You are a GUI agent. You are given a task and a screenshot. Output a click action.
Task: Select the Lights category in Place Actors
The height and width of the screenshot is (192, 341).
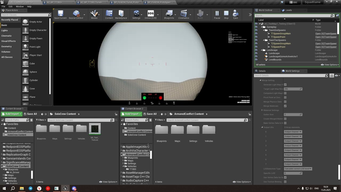(x=5, y=30)
